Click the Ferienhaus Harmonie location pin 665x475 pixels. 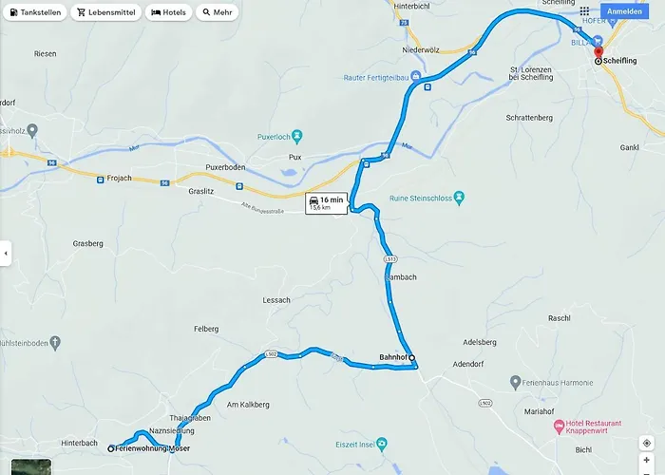(515, 382)
